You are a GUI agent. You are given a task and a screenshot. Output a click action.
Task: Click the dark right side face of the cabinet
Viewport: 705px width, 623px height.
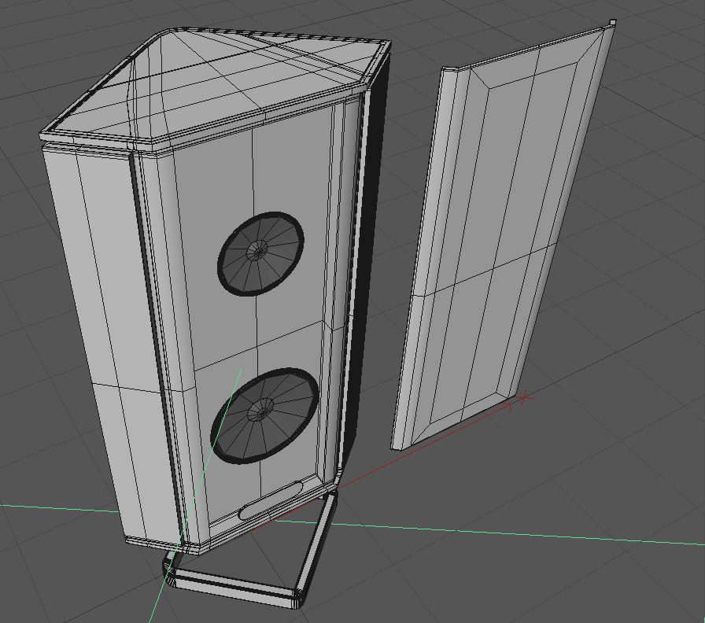tap(364, 270)
